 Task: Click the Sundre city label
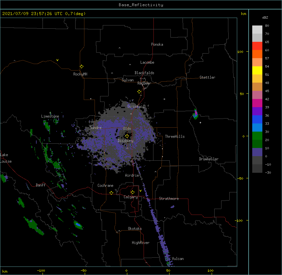click(x=96, y=128)
